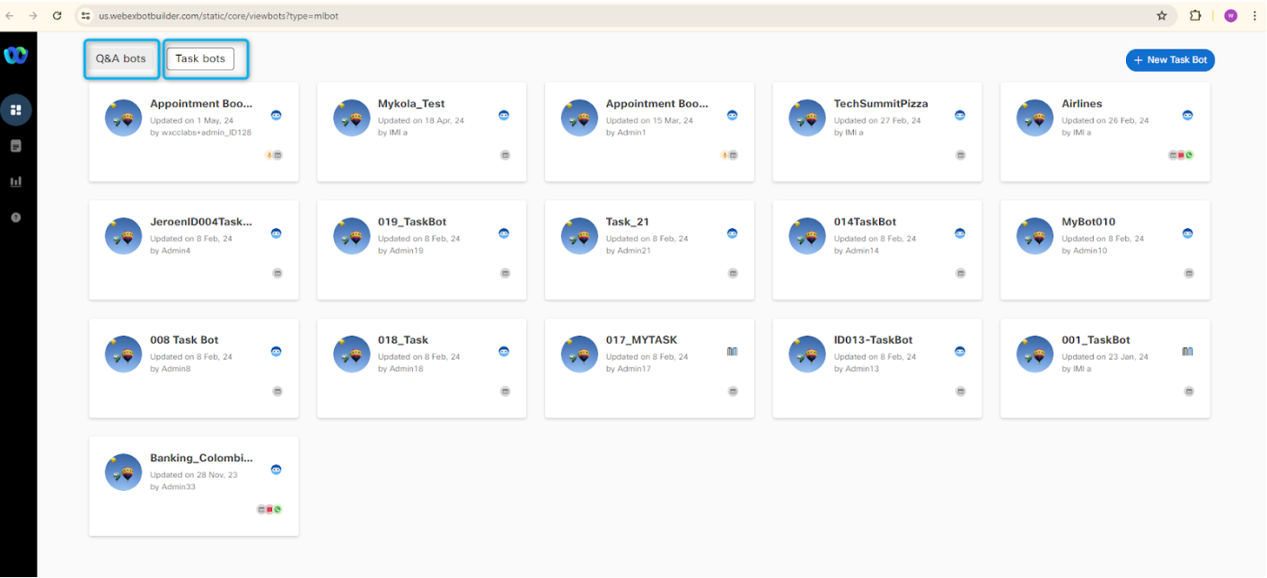Click the Webex logo in sidebar
Viewport: 1267px width, 578px height.
pyautogui.click(x=15, y=56)
